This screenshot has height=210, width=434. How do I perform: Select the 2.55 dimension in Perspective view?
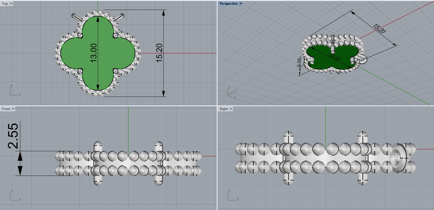[x=299, y=62]
